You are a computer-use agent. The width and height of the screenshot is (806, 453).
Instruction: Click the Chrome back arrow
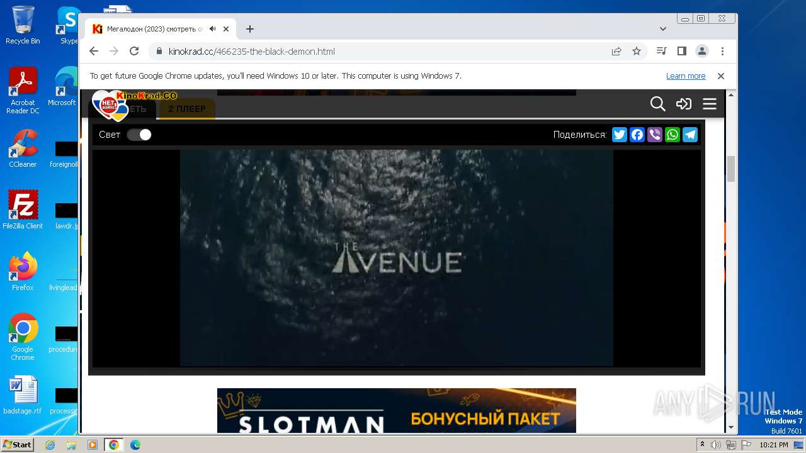[x=94, y=52]
